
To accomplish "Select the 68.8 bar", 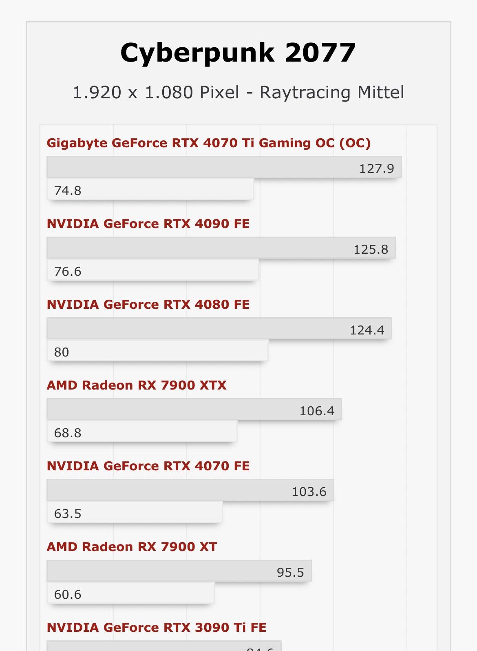I will point(141,432).
